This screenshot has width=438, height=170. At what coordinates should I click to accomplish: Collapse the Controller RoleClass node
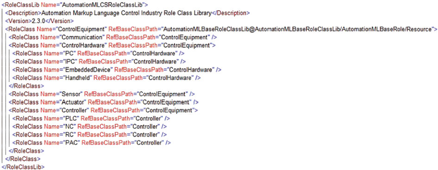click(103, 110)
